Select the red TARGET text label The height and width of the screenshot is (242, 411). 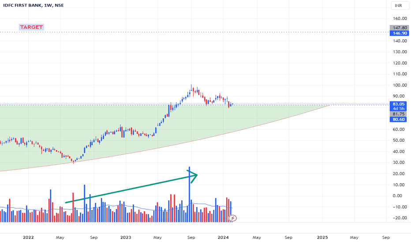[31, 27]
